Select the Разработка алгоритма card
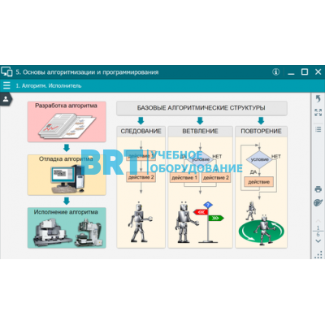Screen dimensions: 325x325 [x=67, y=122]
